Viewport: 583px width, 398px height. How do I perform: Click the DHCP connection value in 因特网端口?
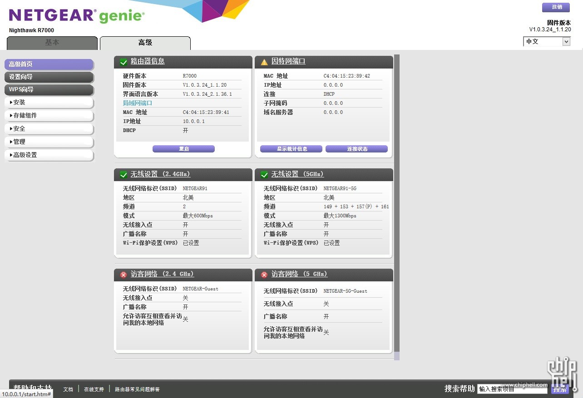[x=329, y=94]
